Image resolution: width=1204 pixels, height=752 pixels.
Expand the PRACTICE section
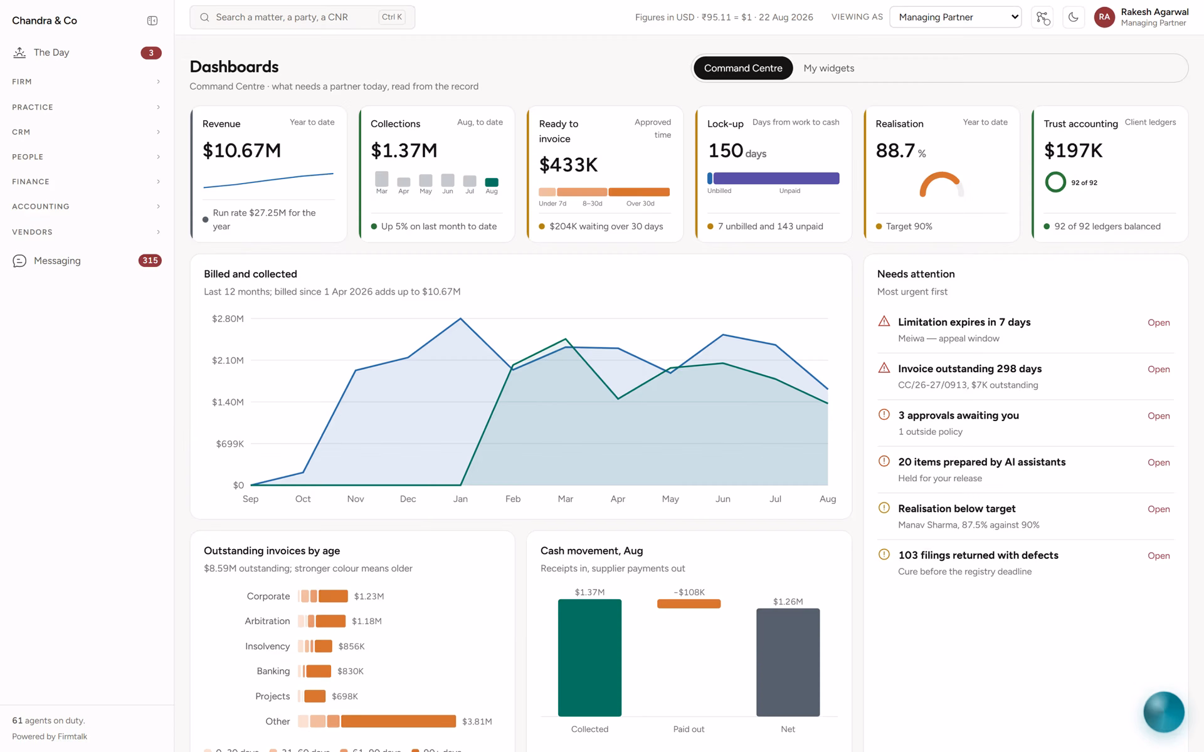point(87,107)
